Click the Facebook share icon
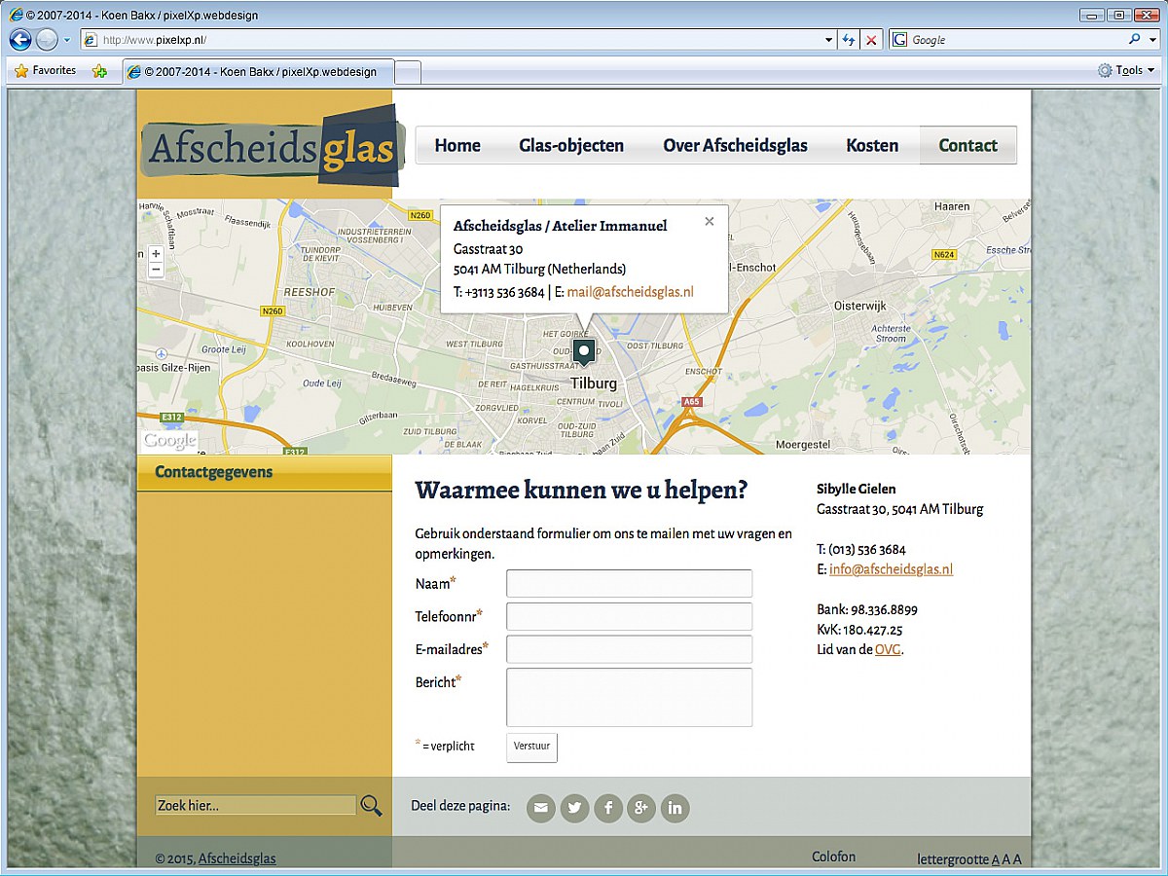 coord(607,808)
